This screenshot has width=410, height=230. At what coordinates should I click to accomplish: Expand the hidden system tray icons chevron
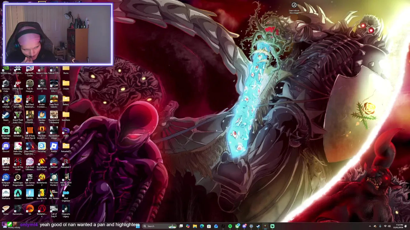click(x=370, y=226)
